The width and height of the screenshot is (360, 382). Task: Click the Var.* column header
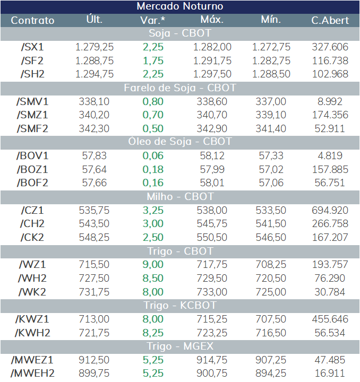[x=152, y=21]
